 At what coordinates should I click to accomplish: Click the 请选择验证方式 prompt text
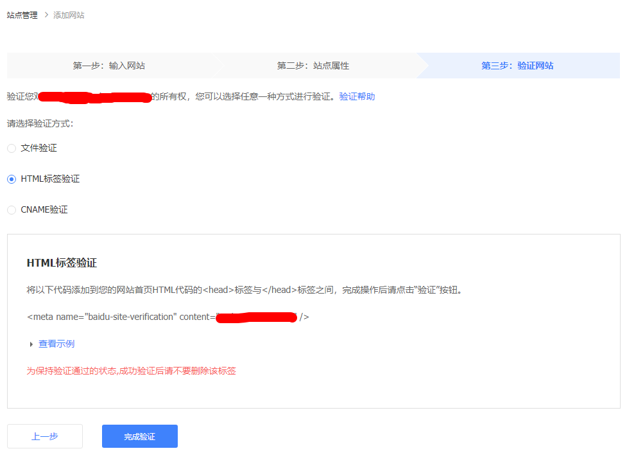(x=40, y=123)
